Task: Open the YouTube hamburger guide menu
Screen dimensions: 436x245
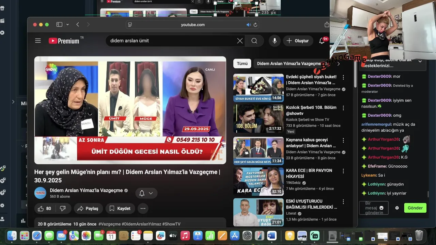Action: pos(38,41)
